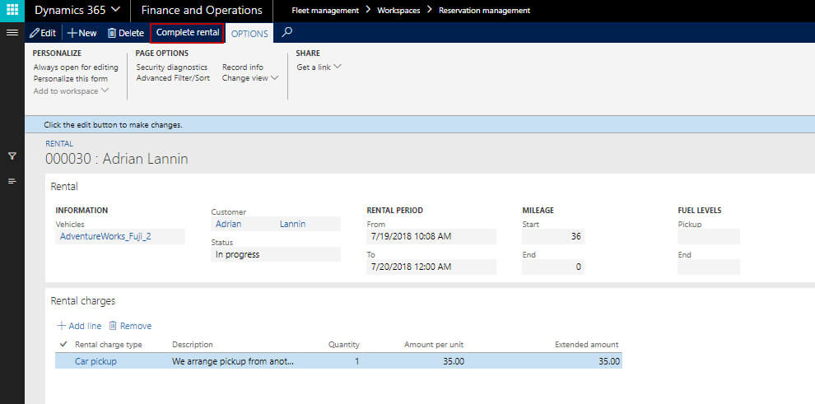Click the Mileage Start field
Viewport: 815px width, 404px height.
[x=553, y=236]
